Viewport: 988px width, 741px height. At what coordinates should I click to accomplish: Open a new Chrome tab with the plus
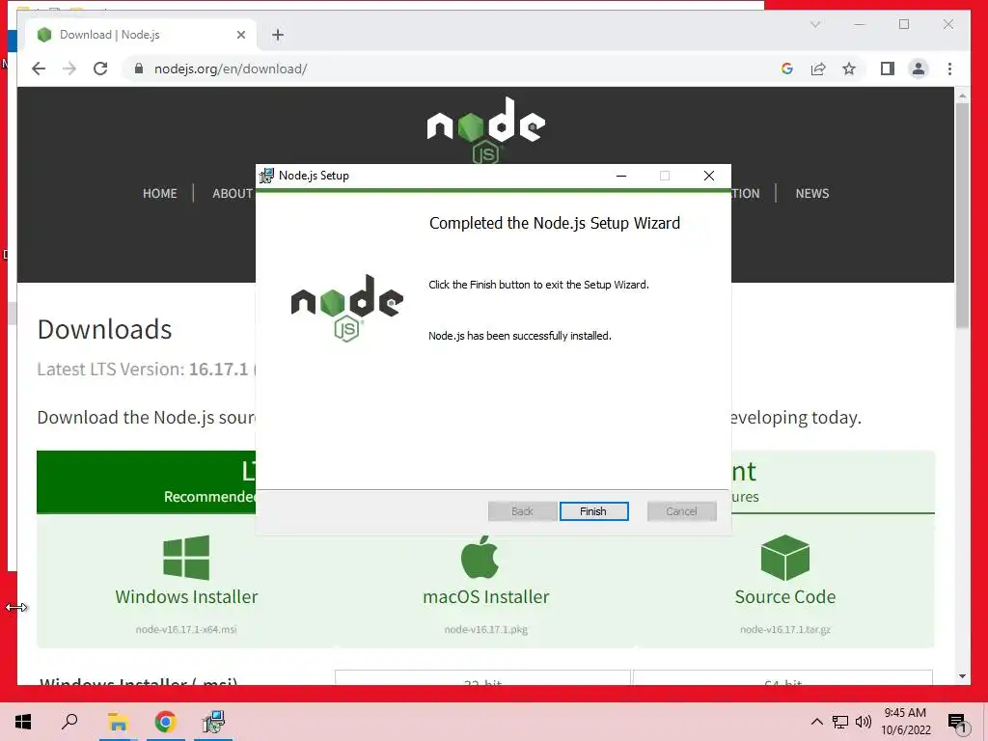pos(278,35)
